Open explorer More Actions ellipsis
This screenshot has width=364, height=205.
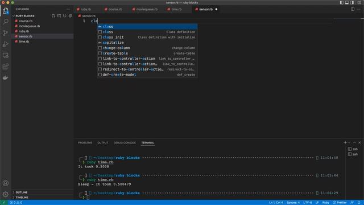coord(68,9)
